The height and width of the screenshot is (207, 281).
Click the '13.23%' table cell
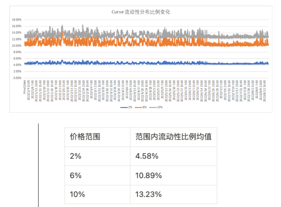(174, 194)
